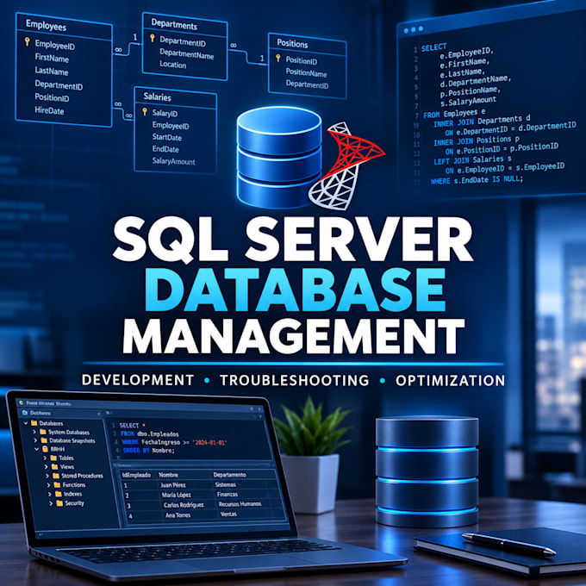
Task: Click the PositionName field in Positions table
Action: 306,72
